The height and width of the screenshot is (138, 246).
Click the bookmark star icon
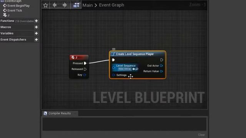[x=45, y=5]
